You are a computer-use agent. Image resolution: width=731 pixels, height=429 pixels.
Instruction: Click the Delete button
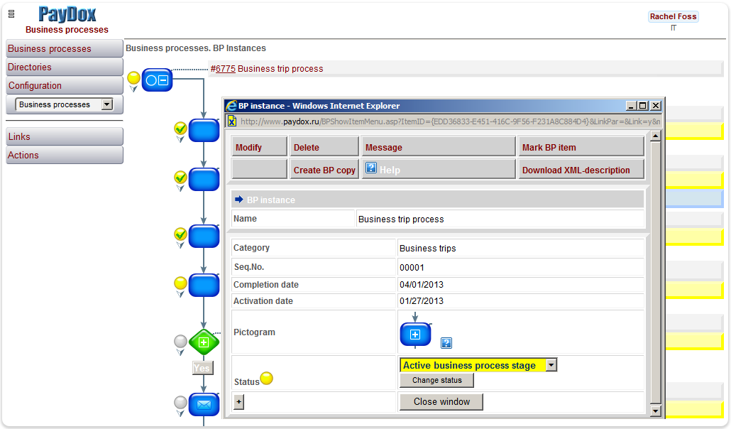point(324,147)
